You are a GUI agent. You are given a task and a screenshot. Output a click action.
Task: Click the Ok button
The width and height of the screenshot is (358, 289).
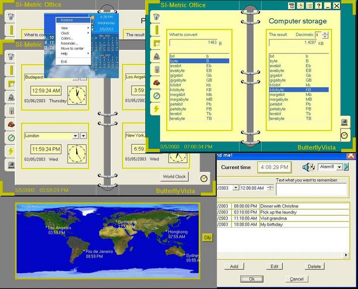click(252, 279)
